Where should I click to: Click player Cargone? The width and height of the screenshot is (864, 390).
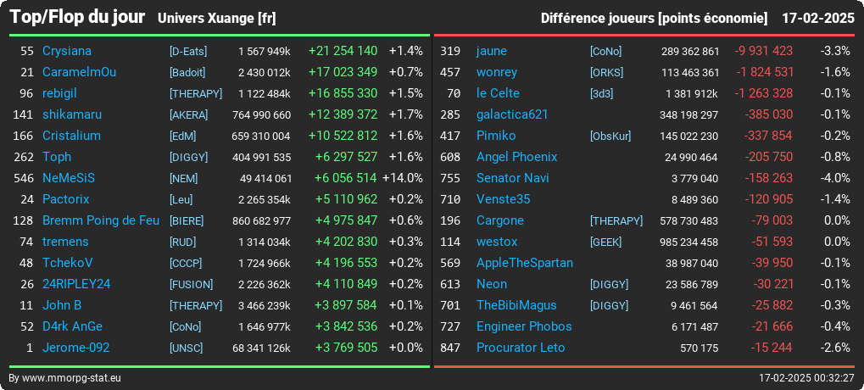[499, 220]
